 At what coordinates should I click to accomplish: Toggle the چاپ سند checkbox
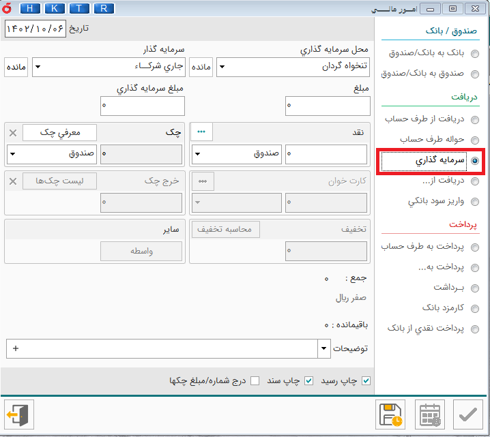308,380
